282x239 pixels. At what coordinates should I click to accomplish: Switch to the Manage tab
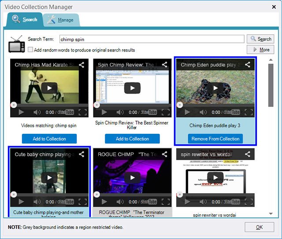pyautogui.click(x=61, y=20)
